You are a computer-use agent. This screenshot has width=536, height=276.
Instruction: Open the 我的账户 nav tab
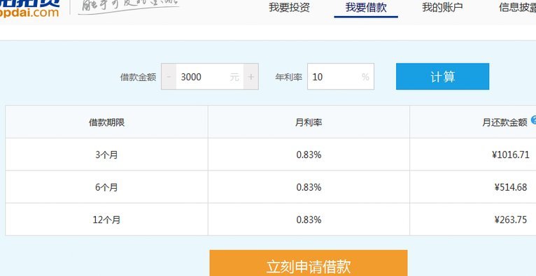tap(442, 8)
